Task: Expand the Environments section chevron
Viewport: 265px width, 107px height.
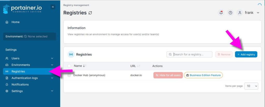Action: [52, 65]
